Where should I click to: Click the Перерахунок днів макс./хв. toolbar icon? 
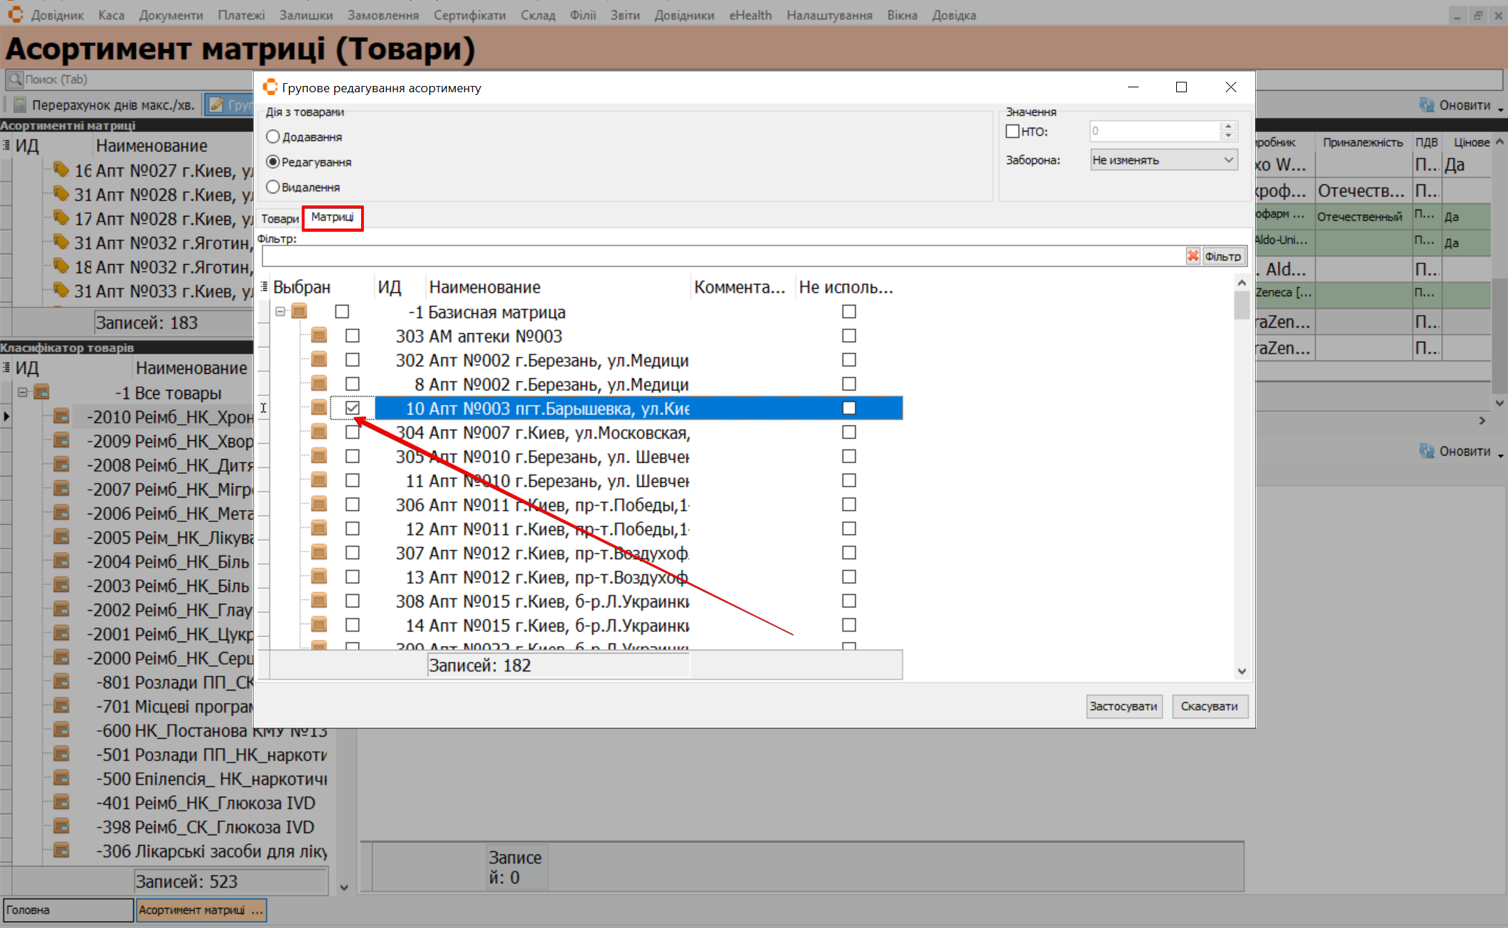click(20, 106)
